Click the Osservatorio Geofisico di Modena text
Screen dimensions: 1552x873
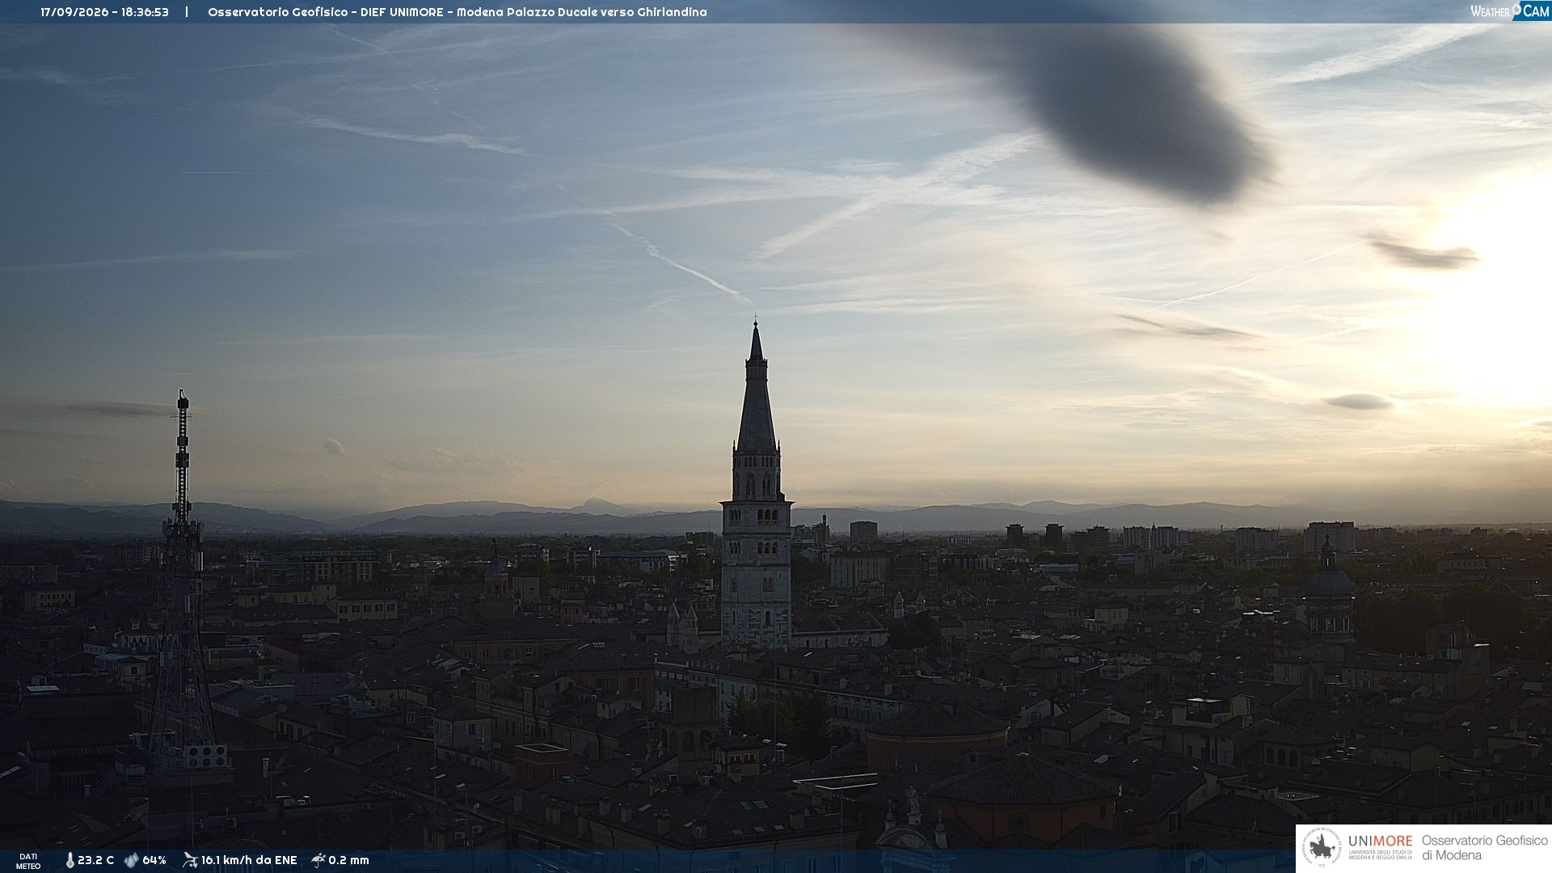(x=1484, y=848)
